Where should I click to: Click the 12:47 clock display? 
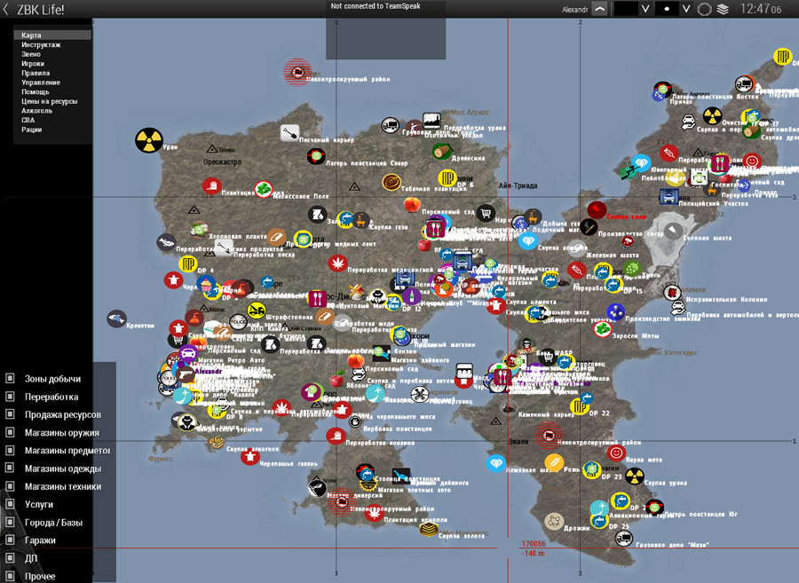tap(761, 9)
